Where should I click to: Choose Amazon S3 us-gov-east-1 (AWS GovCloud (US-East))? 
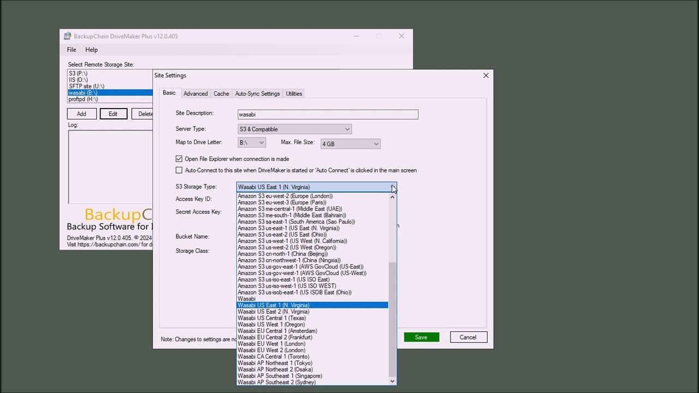[312, 267]
